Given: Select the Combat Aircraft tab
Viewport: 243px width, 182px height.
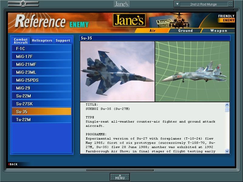Looking at the screenshot, I should point(21,41).
